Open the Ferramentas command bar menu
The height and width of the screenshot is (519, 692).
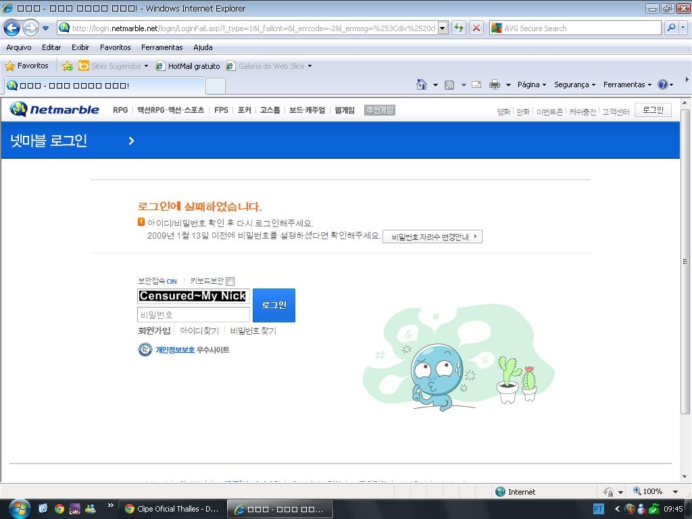coord(627,84)
